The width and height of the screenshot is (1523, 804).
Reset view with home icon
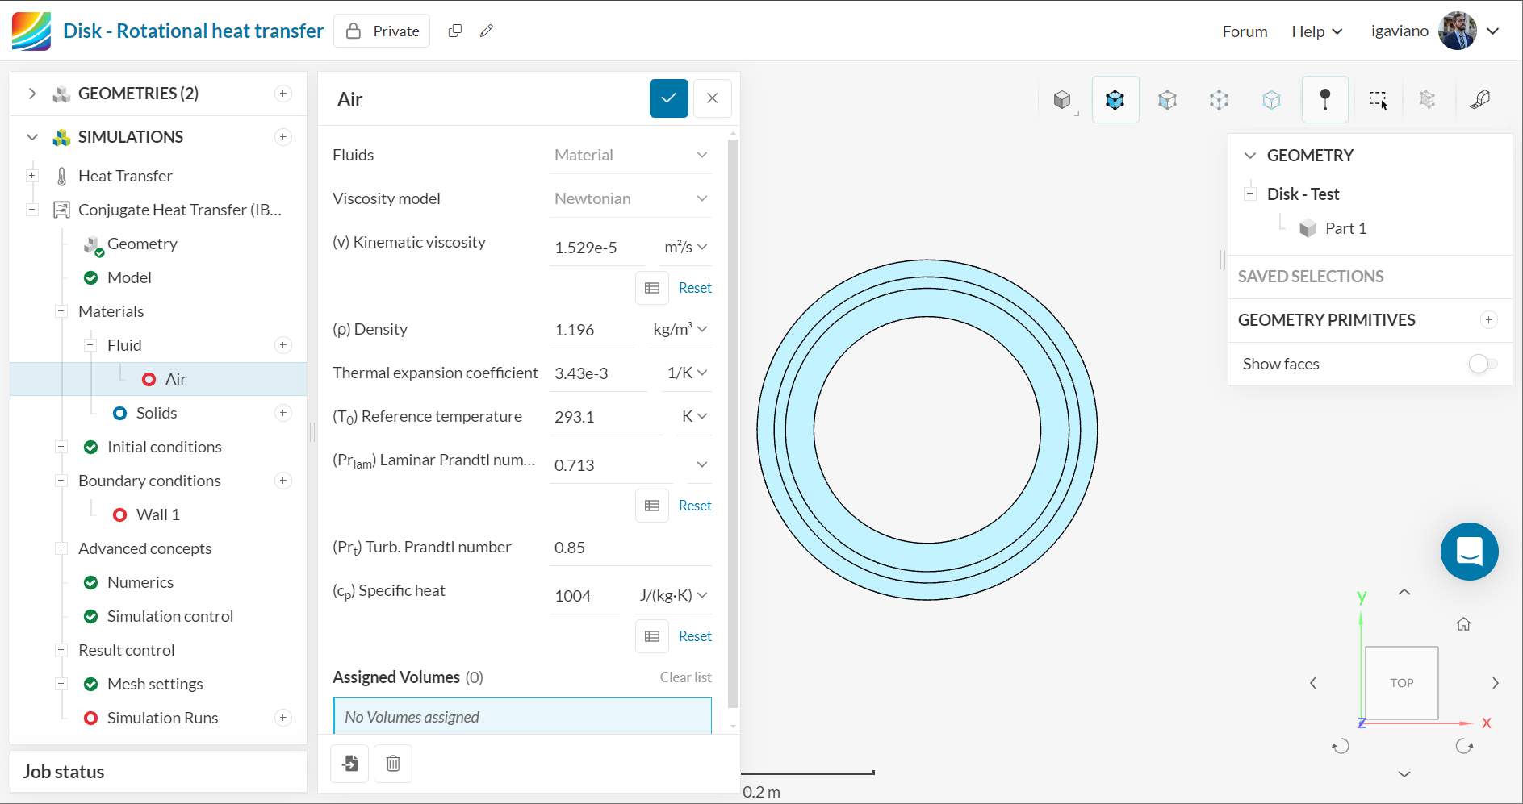coord(1463,624)
